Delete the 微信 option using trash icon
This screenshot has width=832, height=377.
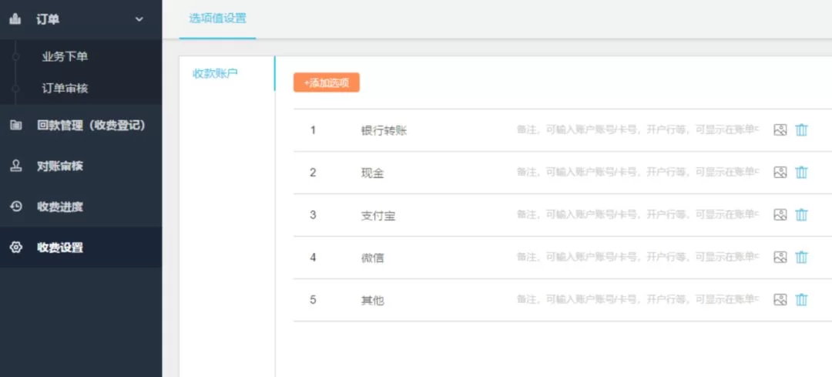(x=801, y=258)
